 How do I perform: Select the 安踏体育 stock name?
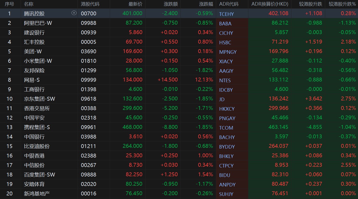[34, 184]
